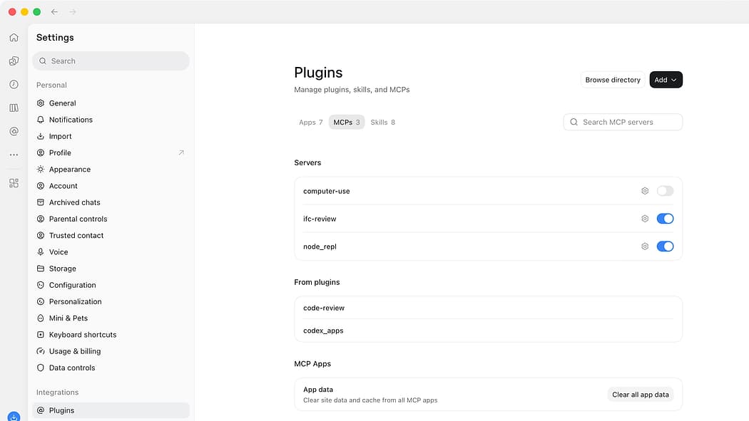Open the history clock icon in left rail

pos(14,84)
